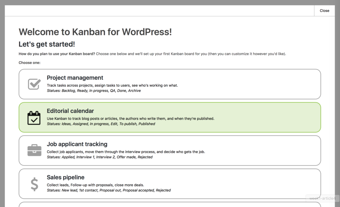
Task: Choose the Sales pipeline heading
Action: click(x=65, y=177)
